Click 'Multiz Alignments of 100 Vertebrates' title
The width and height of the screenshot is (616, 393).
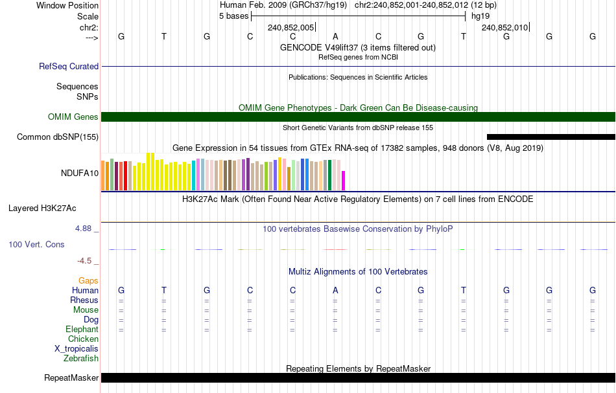click(358, 271)
